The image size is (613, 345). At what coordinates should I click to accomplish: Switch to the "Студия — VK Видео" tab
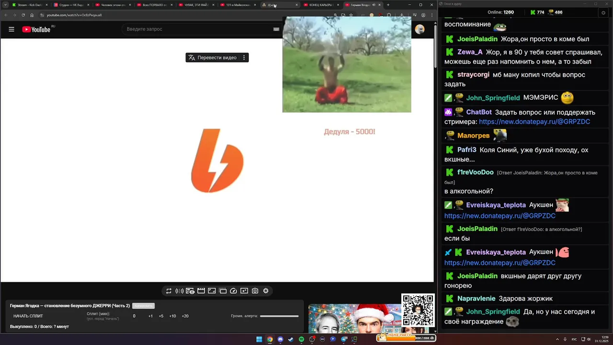point(71,5)
